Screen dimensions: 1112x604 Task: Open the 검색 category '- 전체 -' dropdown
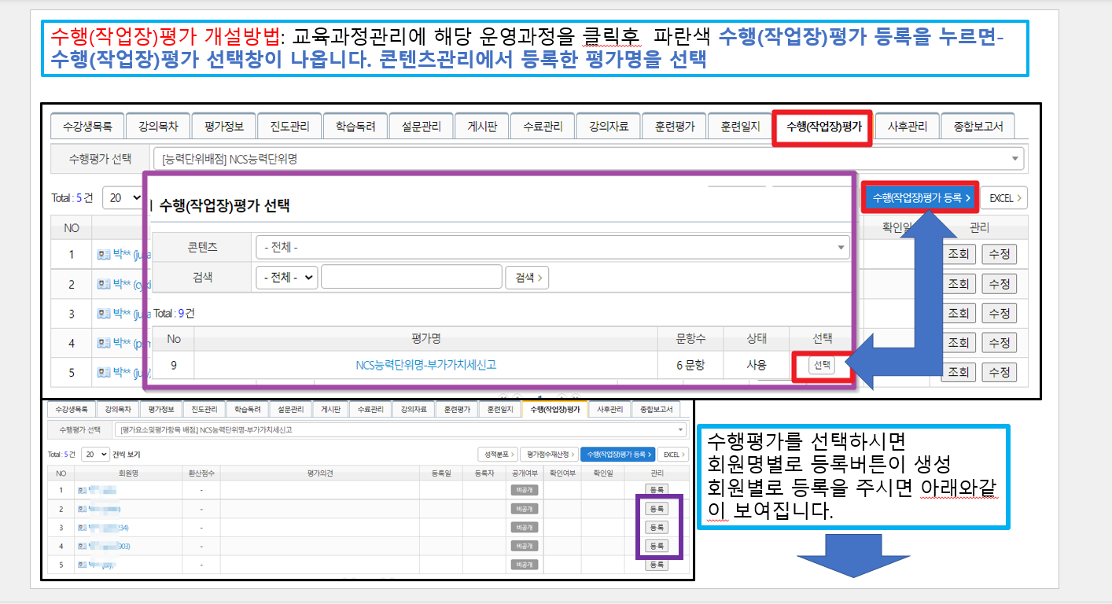286,278
